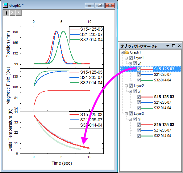183x173 pixels.
Task: Click the green line swatch of Layer3 S32-014-04
Action: (147, 136)
